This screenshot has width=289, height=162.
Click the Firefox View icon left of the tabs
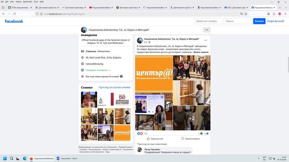click(3, 7)
